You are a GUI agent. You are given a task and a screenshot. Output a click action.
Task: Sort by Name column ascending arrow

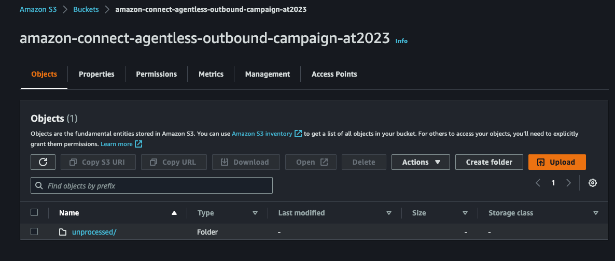[174, 213]
